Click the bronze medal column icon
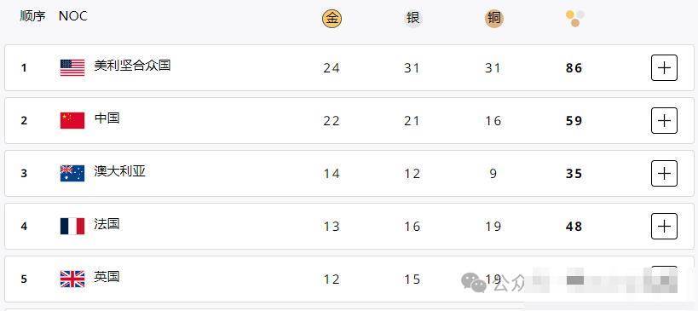The width and height of the screenshot is (698, 311). pos(493,19)
